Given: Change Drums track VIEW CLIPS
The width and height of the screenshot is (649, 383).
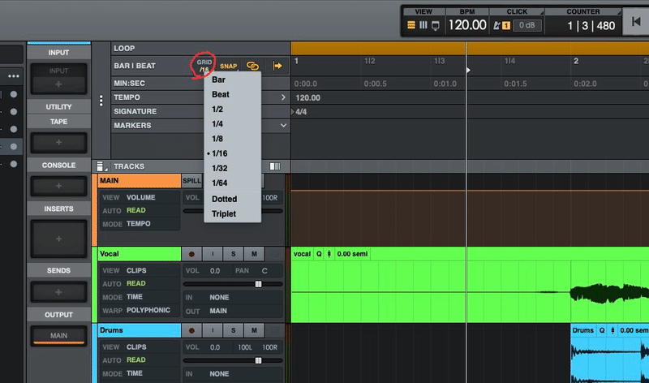Looking at the screenshot, I should tap(136, 347).
